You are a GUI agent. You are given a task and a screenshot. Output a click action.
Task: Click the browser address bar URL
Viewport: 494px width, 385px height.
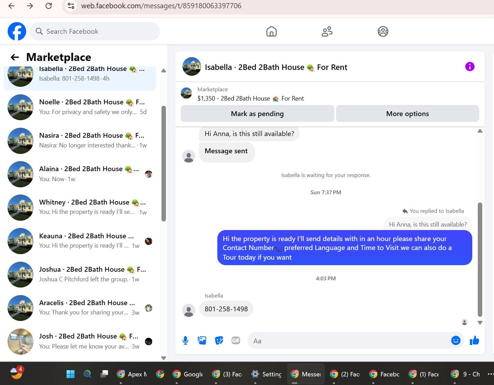(161, 6)
